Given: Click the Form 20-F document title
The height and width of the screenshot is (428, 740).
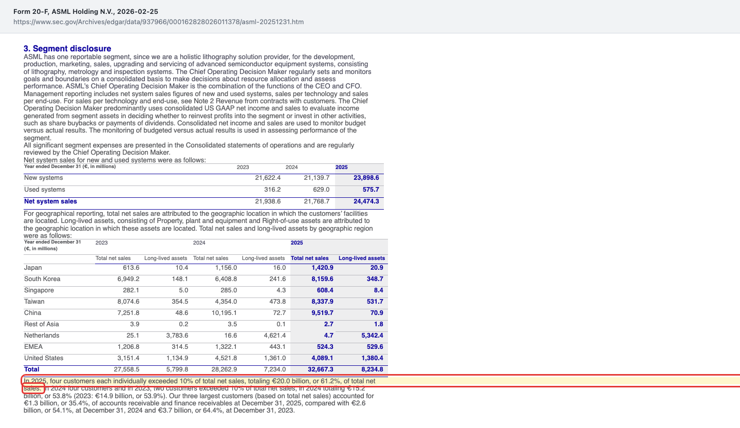Looking at the screenshot, I should click(85, 11).
